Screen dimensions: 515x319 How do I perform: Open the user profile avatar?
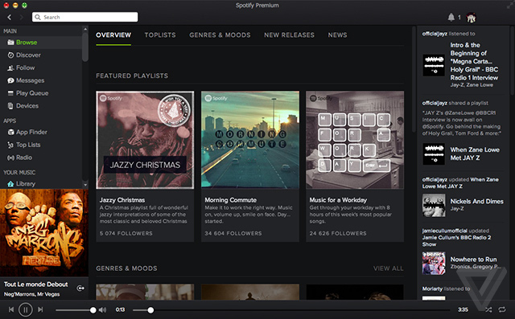[x=472, y=17]
